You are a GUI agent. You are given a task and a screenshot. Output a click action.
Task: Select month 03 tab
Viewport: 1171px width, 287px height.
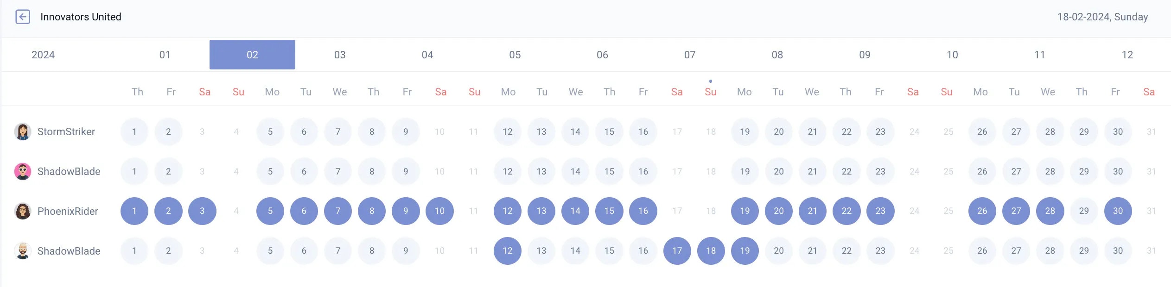coord(340,55)
